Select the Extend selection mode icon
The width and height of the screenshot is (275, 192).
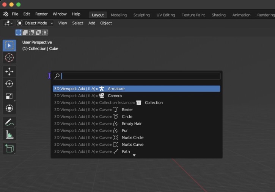(25, 33)
